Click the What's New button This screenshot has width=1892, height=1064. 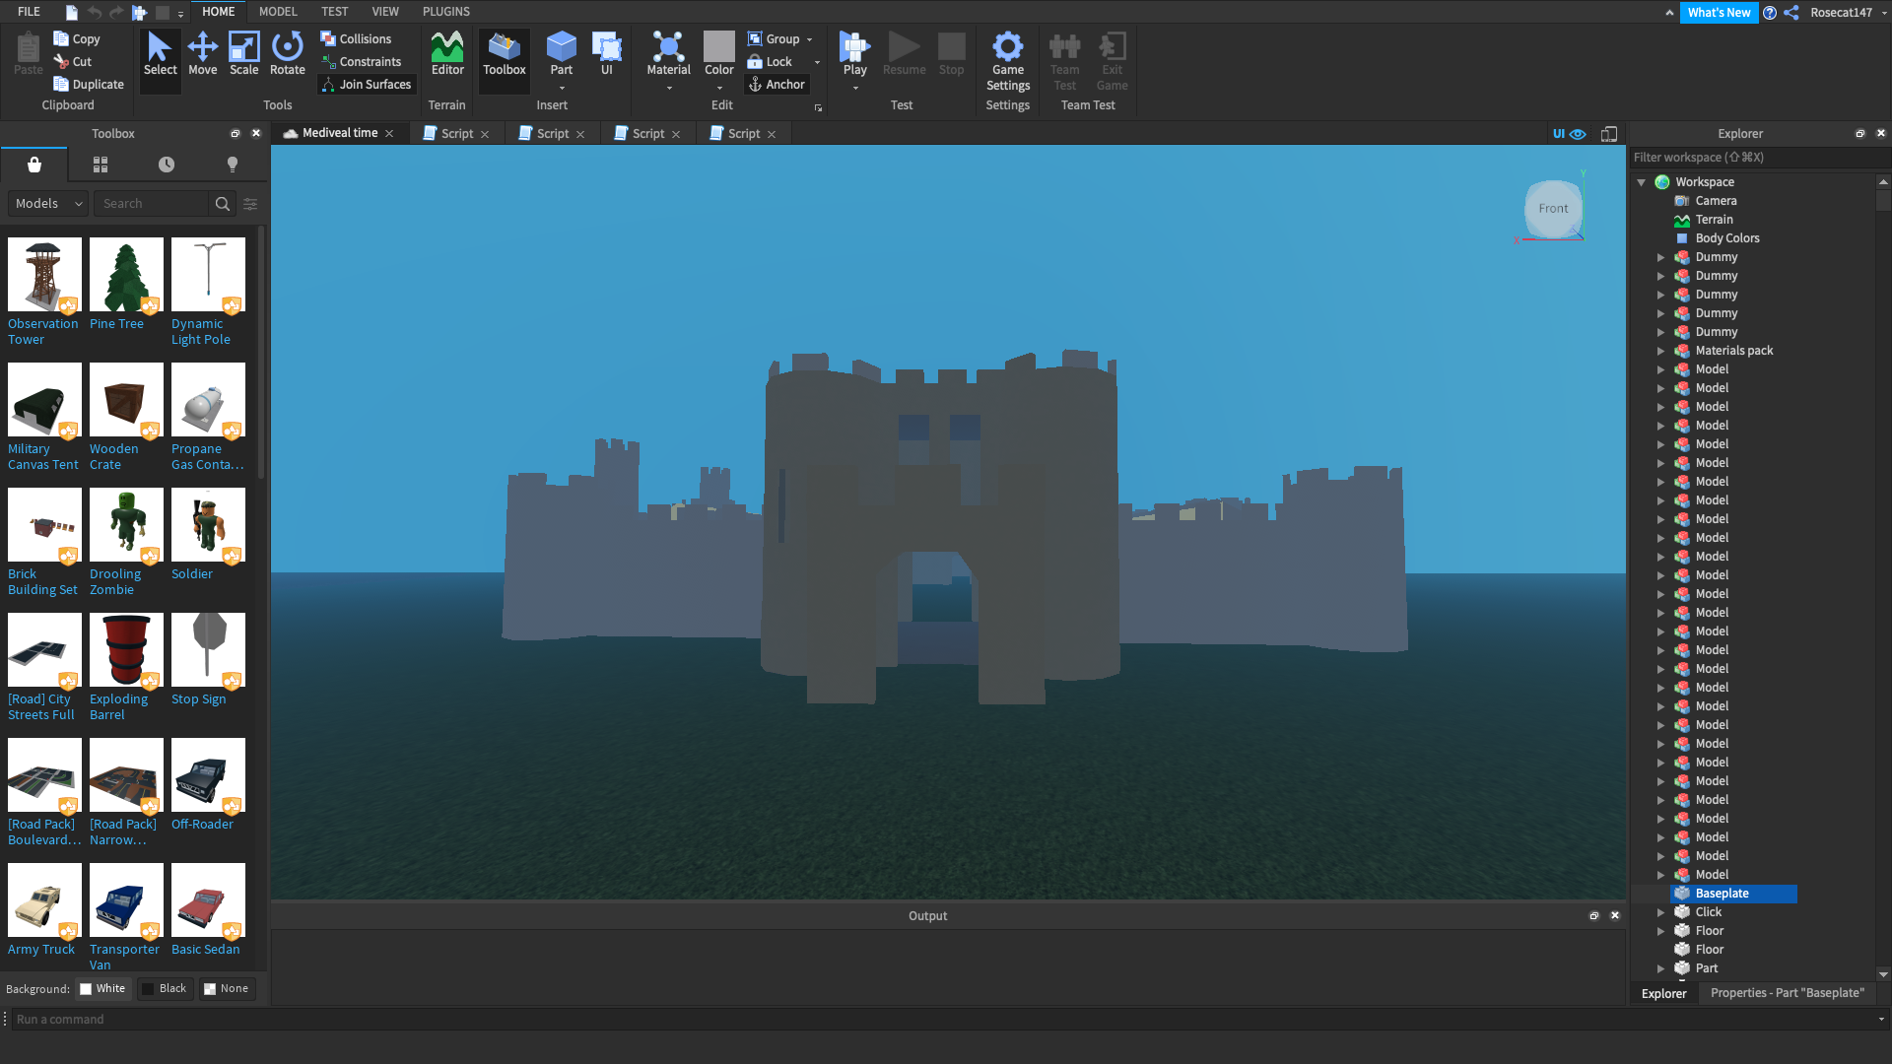(x=1719, y=13)
